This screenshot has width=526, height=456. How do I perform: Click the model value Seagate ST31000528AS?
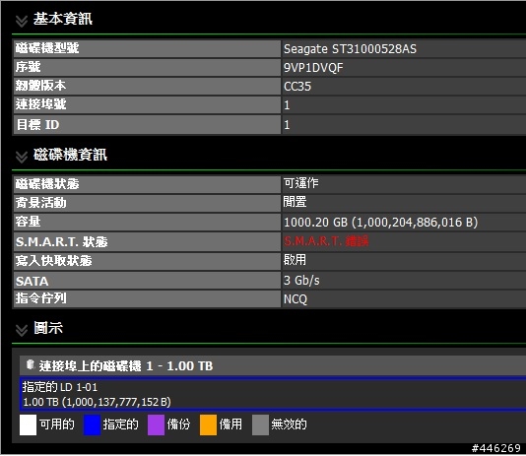[350, 49]
